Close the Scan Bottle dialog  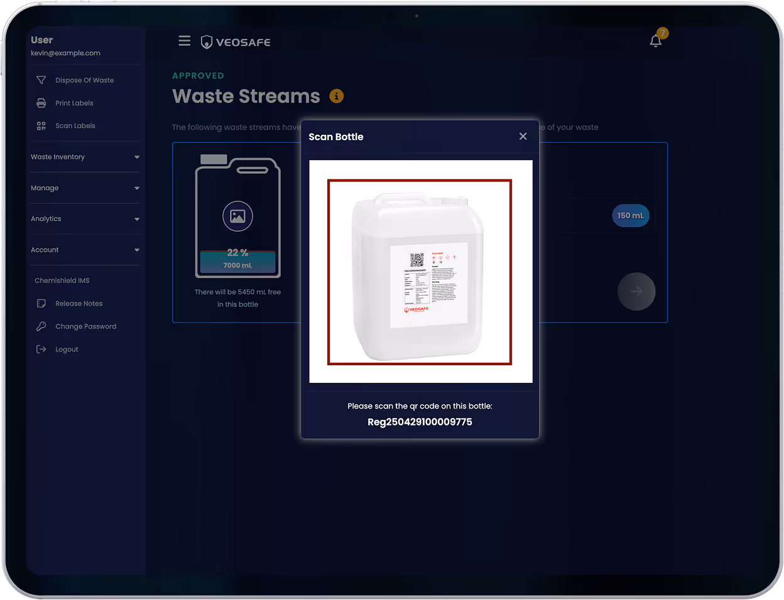click(523, 136)
